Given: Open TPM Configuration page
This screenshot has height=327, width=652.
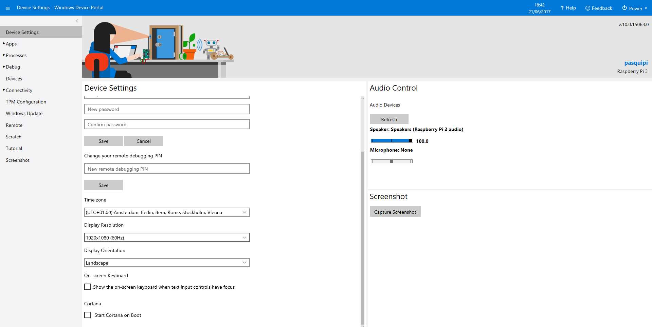Looking at the screenshot, I should point(26,102).
